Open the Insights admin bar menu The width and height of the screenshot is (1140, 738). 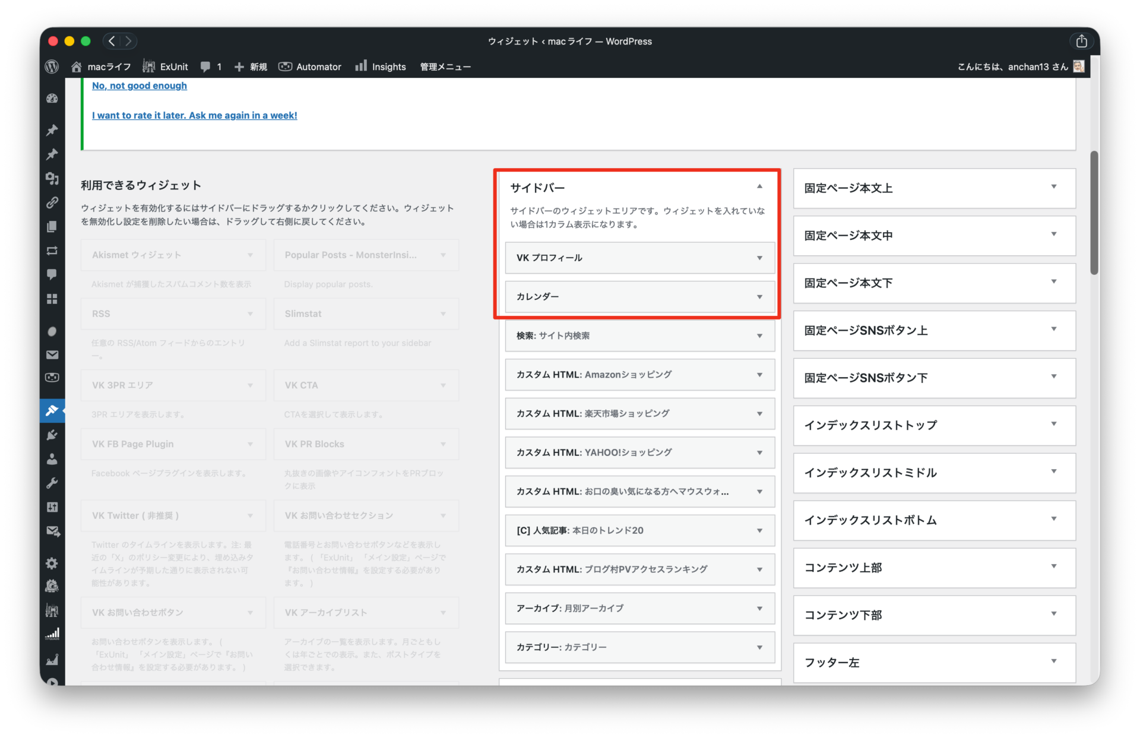[x=381, y=66]
